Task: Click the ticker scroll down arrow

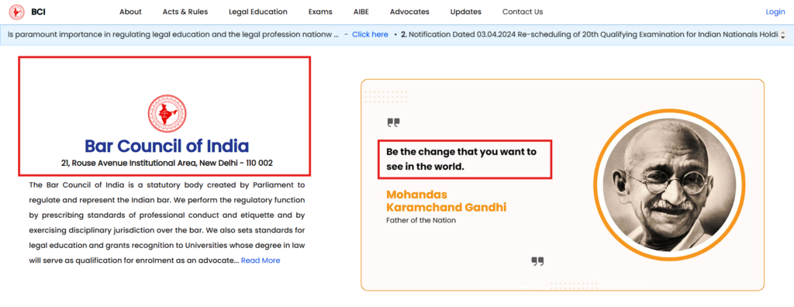Action: (783, 37)
